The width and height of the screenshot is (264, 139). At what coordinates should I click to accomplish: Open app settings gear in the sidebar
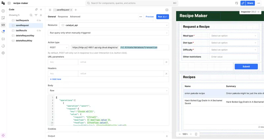[x=3, y=53]
